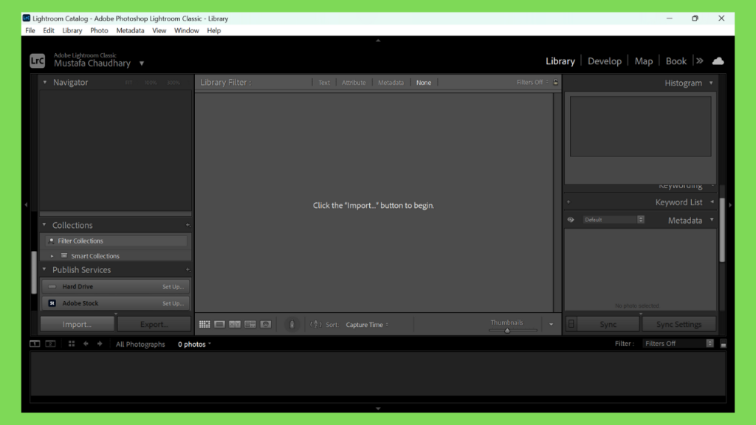Go back arrow in filmstrip bar
756x425 pixels.
[86, 344]
